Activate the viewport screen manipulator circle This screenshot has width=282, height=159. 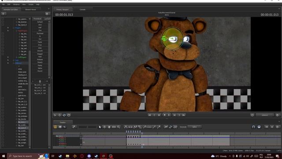[69, 115]
